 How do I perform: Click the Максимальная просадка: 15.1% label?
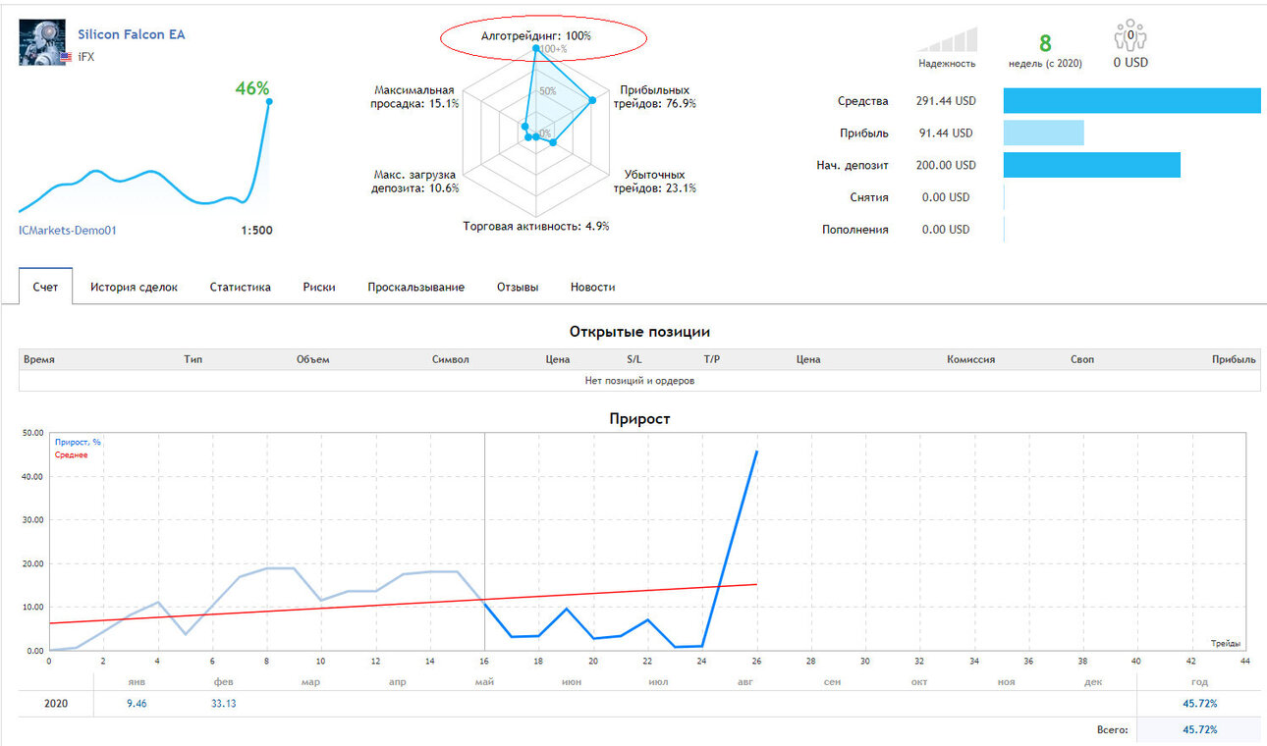click(x=416, y=96)
